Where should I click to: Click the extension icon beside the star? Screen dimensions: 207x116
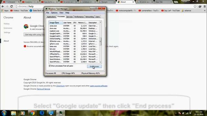coord(200,6)
